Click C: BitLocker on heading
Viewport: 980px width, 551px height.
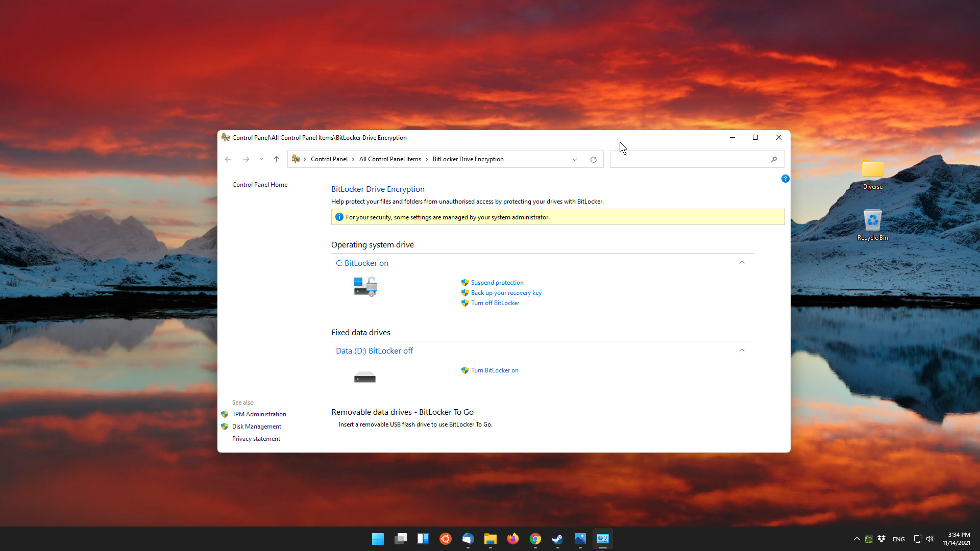point(362,263)
